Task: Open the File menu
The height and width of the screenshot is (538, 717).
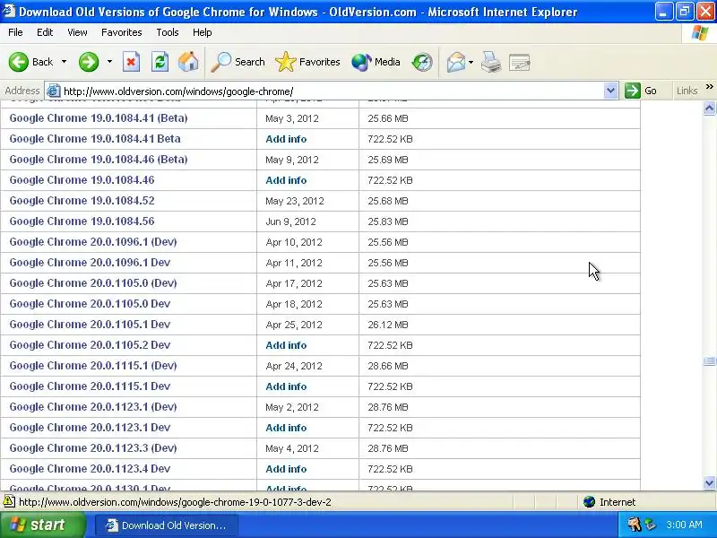Action: click(x=15, y=32)
